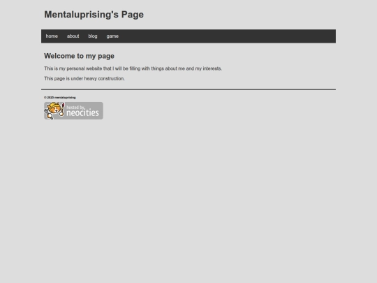Click the copyright mentaluprising footer text

pyautogui.click(x=60, y=97)
